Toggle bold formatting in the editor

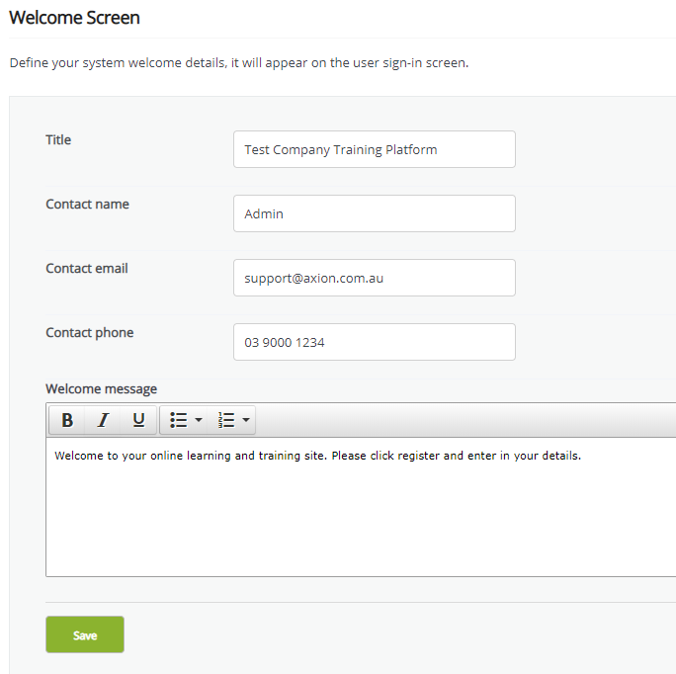click(67, 420)
